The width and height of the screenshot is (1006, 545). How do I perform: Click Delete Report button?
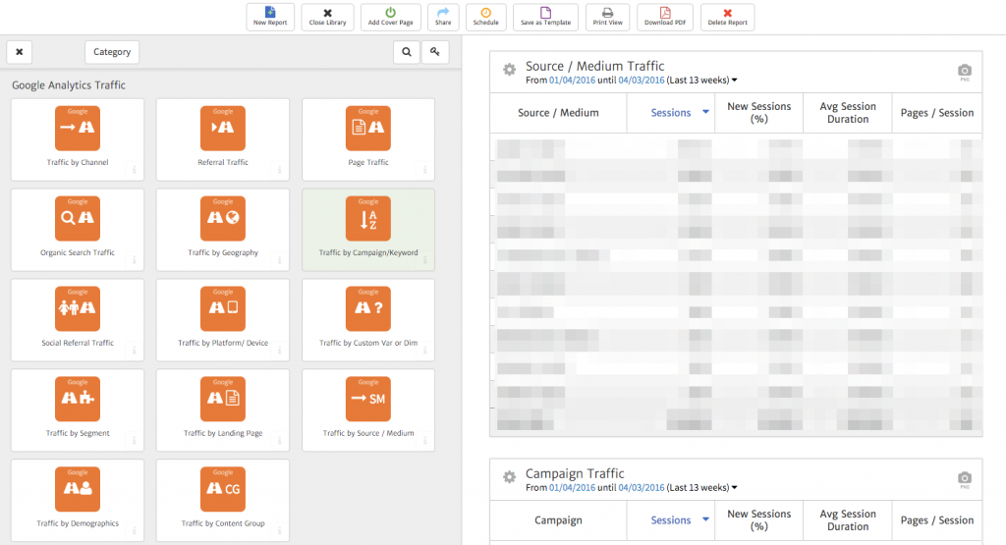(x=728, y=17)
